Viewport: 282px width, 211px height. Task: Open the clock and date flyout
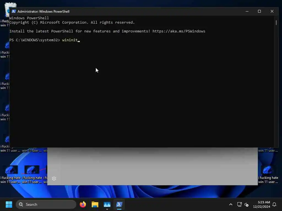[x=262, y=204]
